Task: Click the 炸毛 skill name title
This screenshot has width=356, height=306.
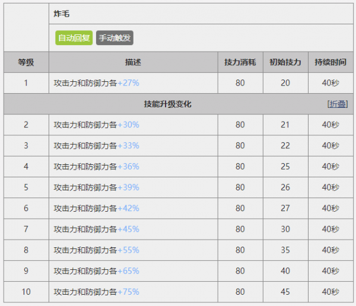Action: coord(61,12)
